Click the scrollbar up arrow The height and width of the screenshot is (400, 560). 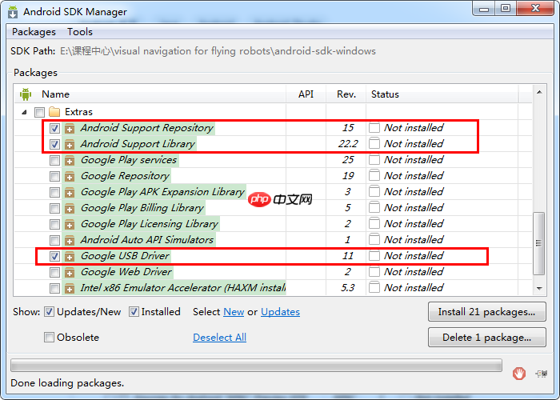(x=539, y=92)
